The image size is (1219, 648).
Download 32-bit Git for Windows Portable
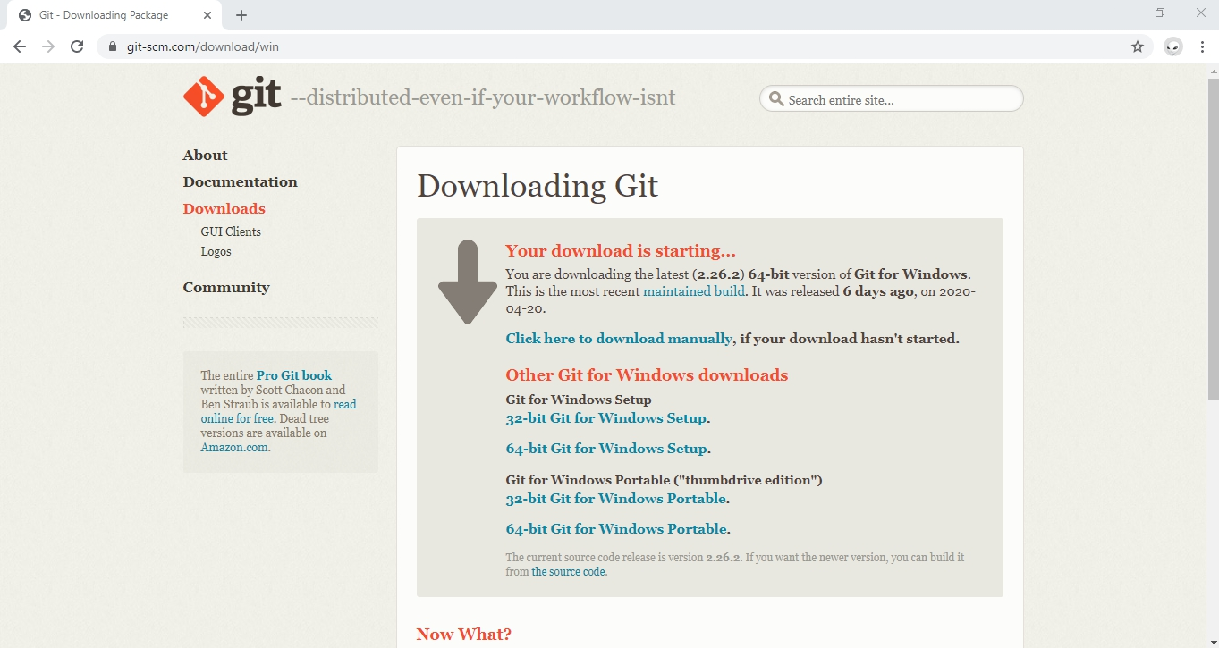[x=614, y=498]
